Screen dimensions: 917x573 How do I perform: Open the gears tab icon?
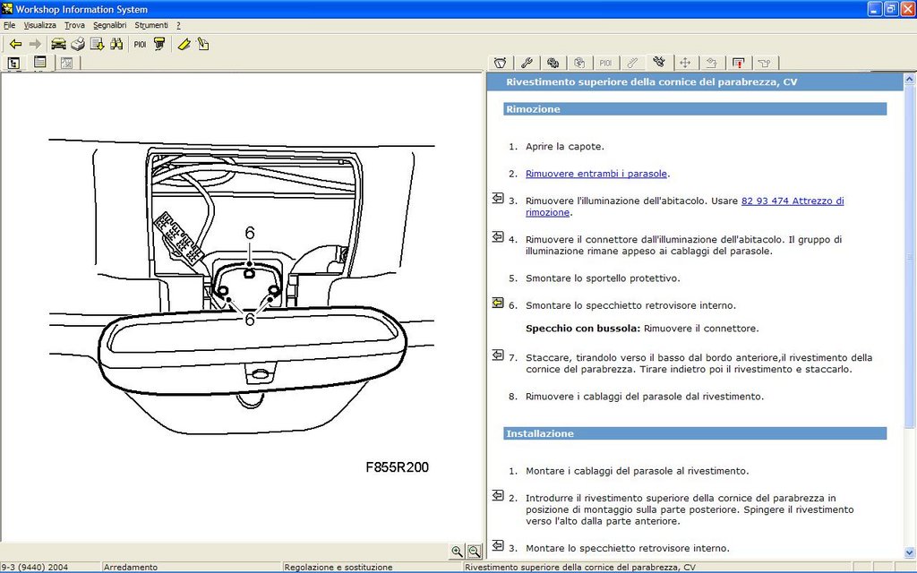[x=553, y=63]
